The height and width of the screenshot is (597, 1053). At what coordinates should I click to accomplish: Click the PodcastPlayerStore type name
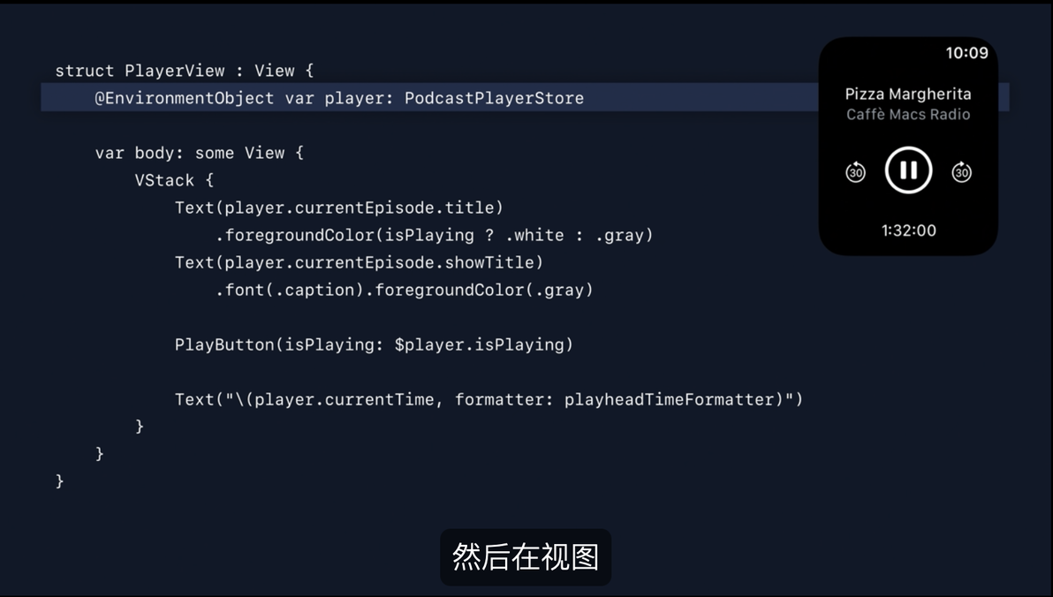coord(495,98)
